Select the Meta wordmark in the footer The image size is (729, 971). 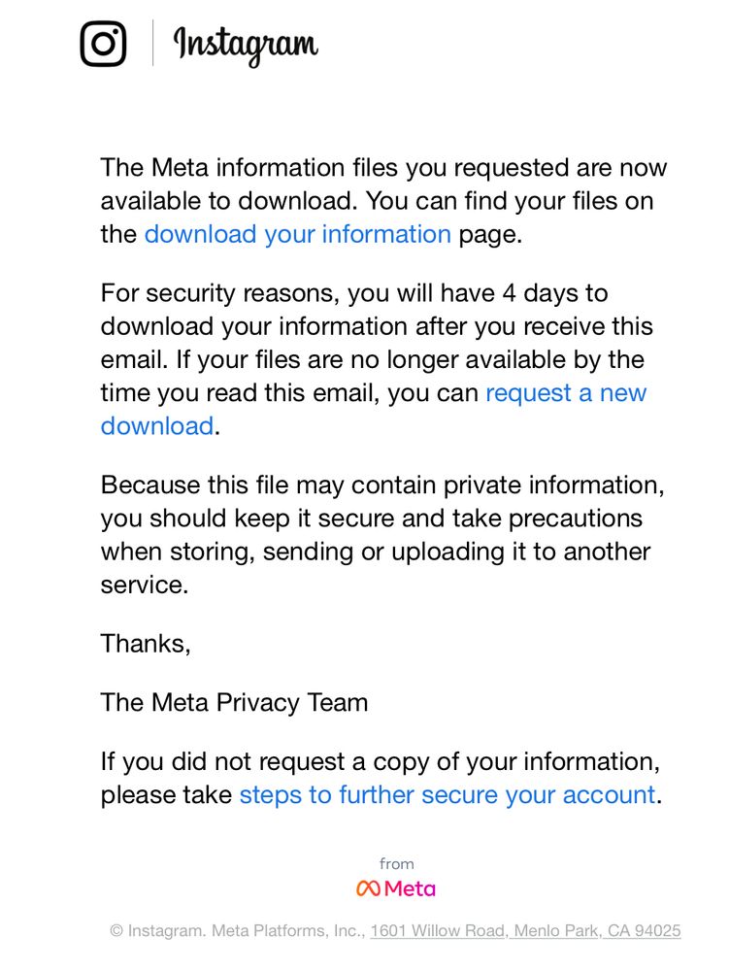pos(410,888)
